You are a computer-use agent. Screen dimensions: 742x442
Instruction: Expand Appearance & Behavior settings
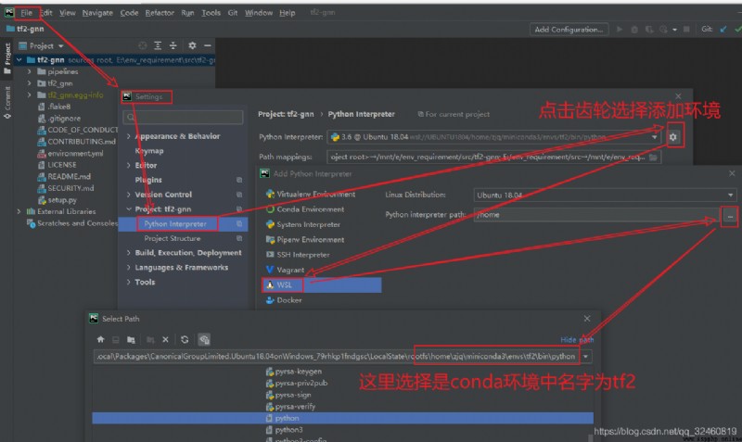[x=128, y=136]
